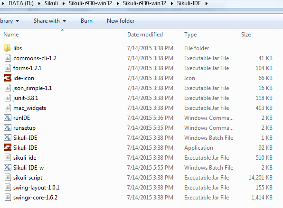Image resolution: width=283 pixels, height=208 pixels.
Task: Click the 403 KB size value
Action: click(x=264, y=108)
